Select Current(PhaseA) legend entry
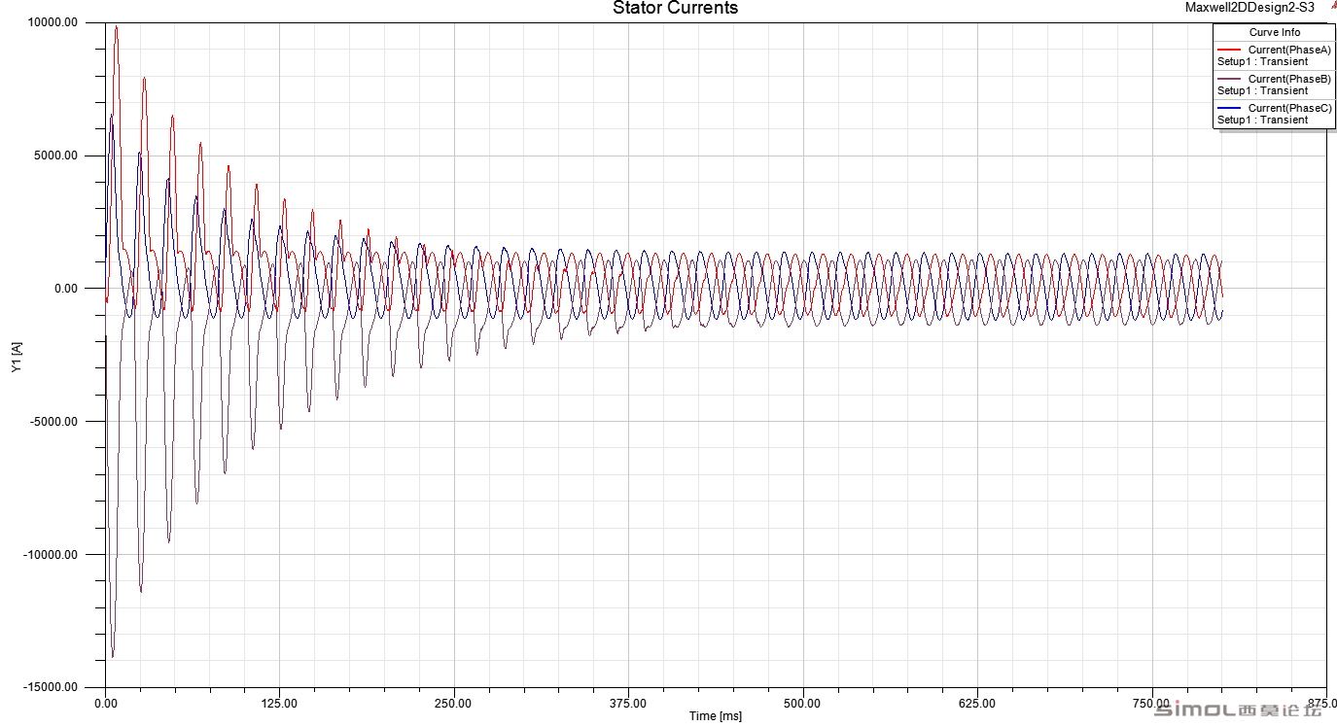This screenshot has height=727, width=1337. [1289, 50]
